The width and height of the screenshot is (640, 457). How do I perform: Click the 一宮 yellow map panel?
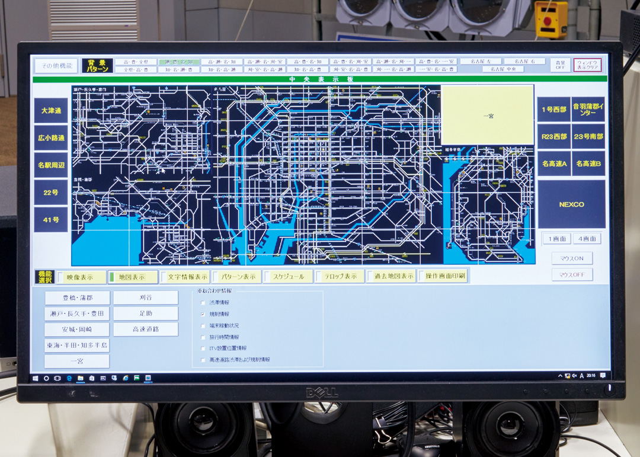click(x=487, y=116)
